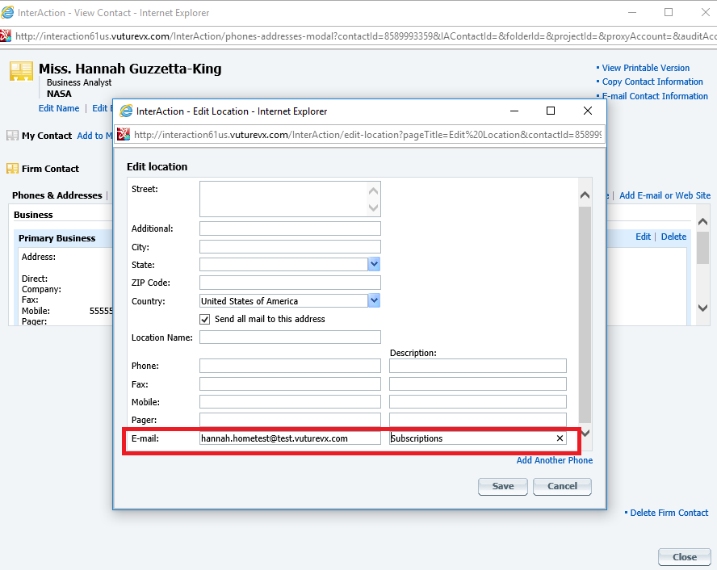Open the State dropdown list
The width and height of the screenshot is (717, 570).
pyautogui.click(x=374, y=264)
